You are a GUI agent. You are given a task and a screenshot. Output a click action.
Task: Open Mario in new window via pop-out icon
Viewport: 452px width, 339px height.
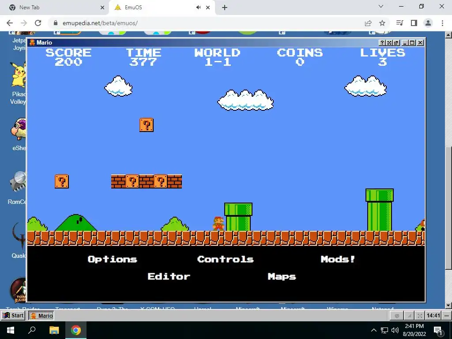pyautogui.click(x=396, y=43)
